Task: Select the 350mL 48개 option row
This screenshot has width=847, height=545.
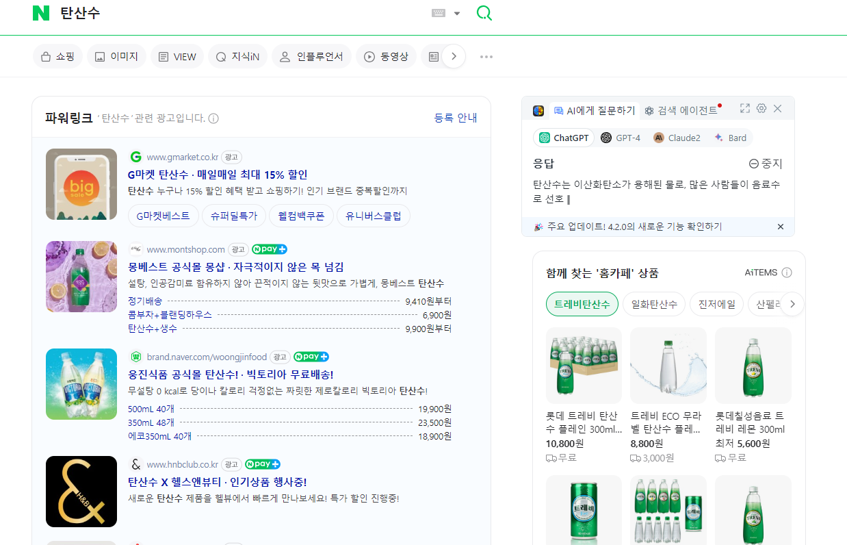Action: tap(289, 422)
